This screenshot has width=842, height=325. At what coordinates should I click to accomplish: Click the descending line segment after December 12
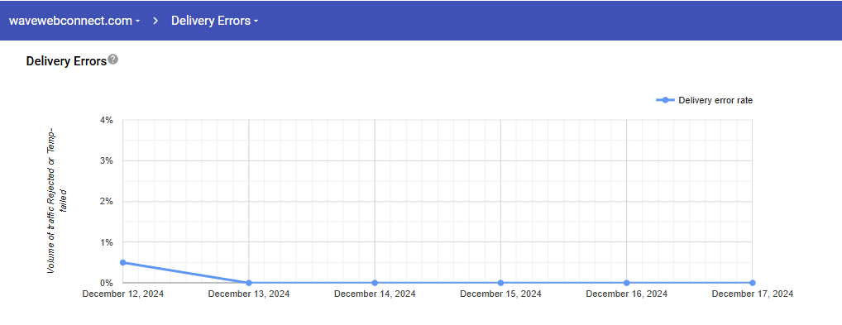pos(186,272)
